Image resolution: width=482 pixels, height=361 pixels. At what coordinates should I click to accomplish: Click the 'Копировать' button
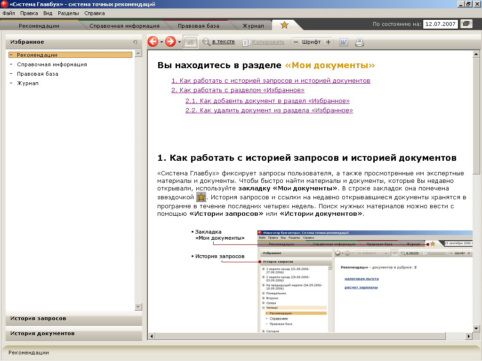coord(268,42)
